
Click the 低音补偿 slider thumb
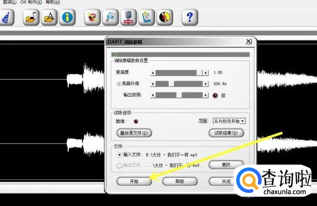[x=171, y=84]
